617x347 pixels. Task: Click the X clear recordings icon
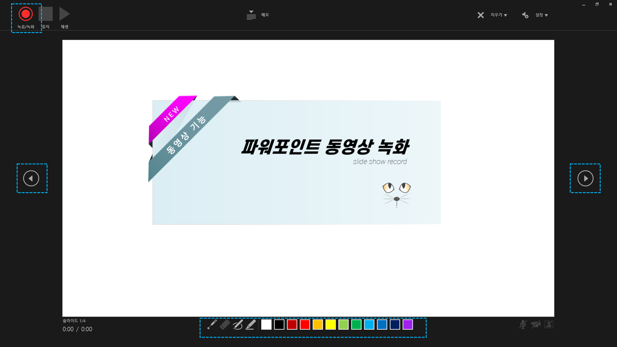[481, 15]
